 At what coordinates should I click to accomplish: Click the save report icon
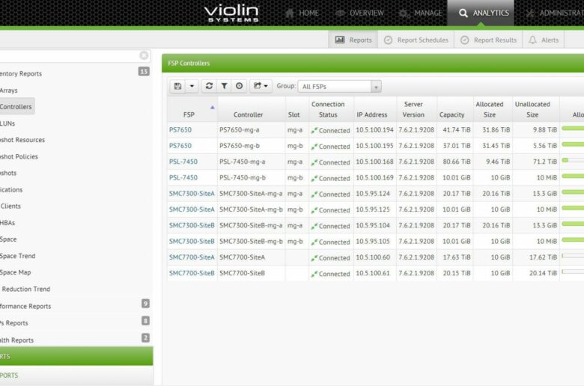[x=177, y=86]
